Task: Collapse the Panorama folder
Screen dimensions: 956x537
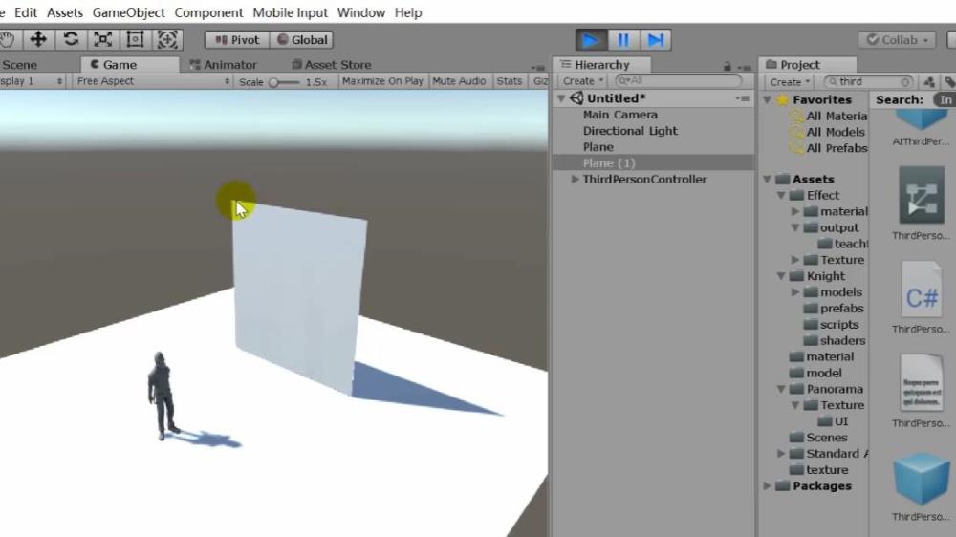Action: (x=781, y=389)
